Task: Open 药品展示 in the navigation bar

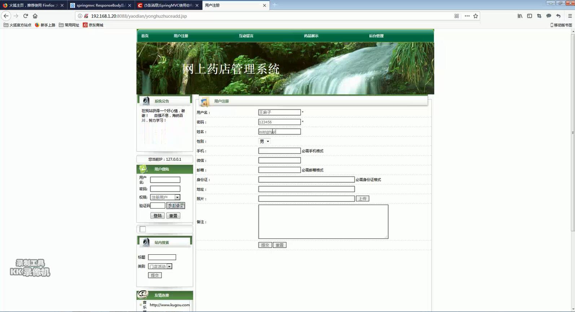Action: (311, 36)
